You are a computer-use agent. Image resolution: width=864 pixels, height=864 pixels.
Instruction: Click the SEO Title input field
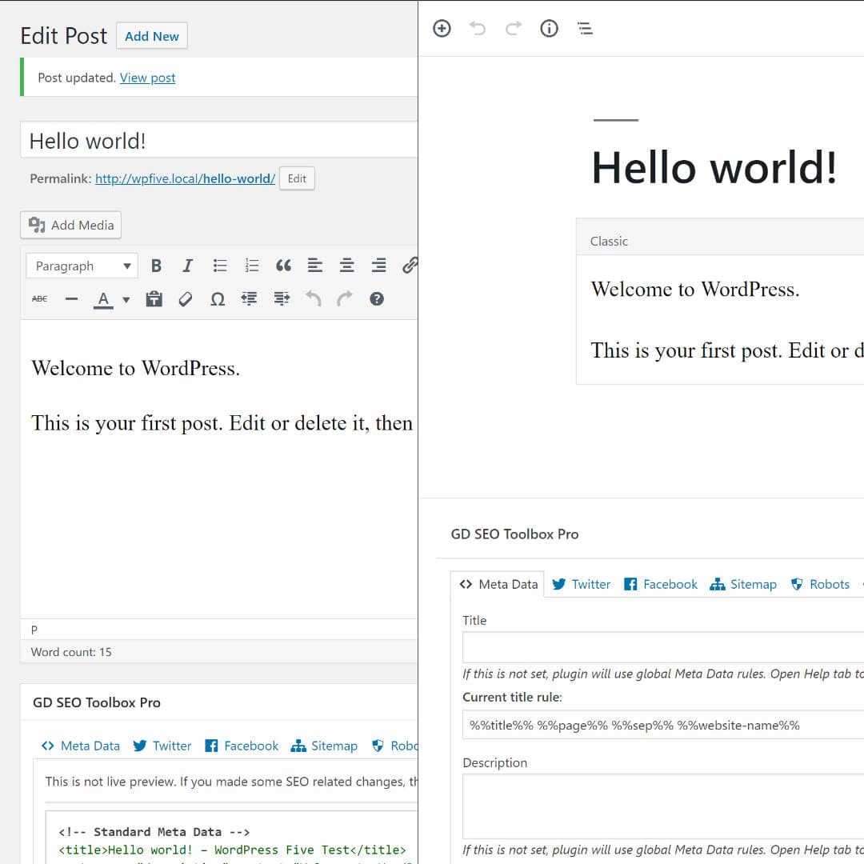click(663, 647)
